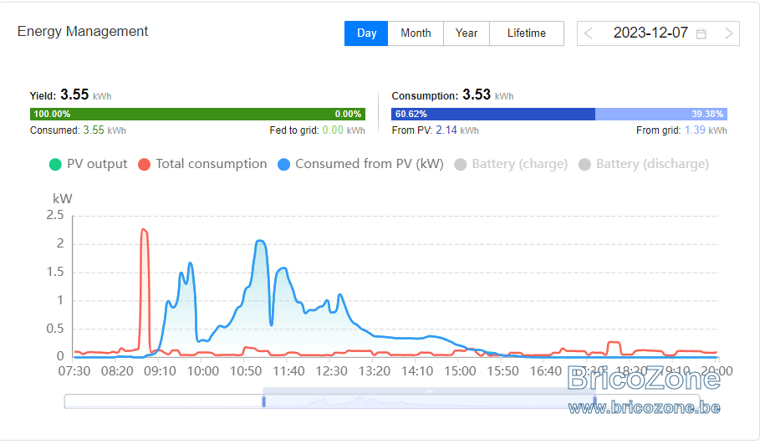The height and width of the screenshot is (444, 765).
Task: Click the left handle of zoom slider
Action: click(263, 401)
